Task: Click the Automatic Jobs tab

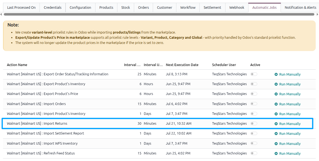Action: [264, 7]
